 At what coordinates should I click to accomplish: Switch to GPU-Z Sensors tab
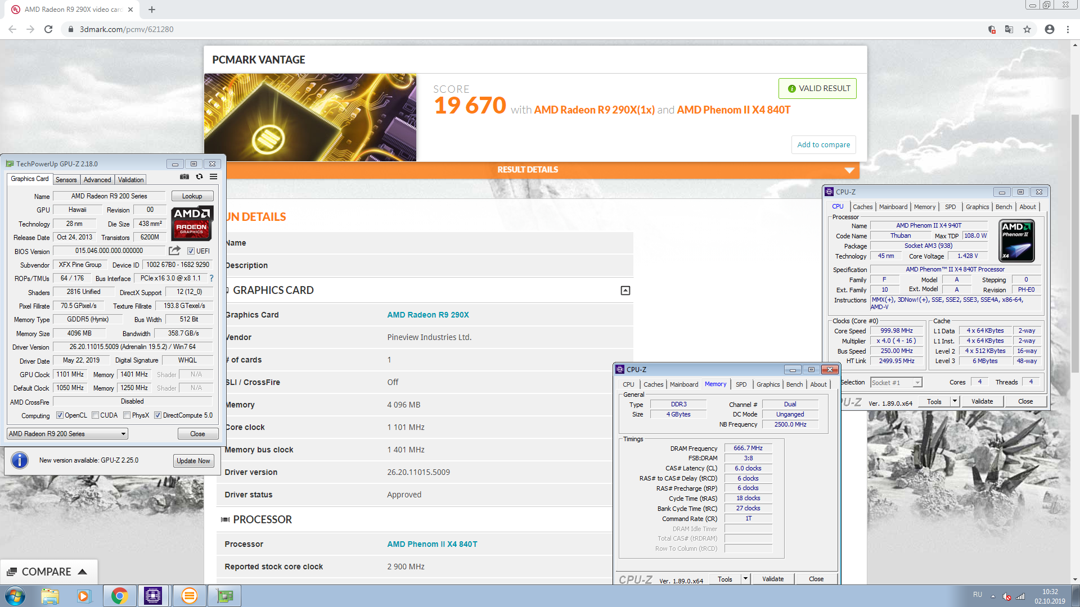66,180
